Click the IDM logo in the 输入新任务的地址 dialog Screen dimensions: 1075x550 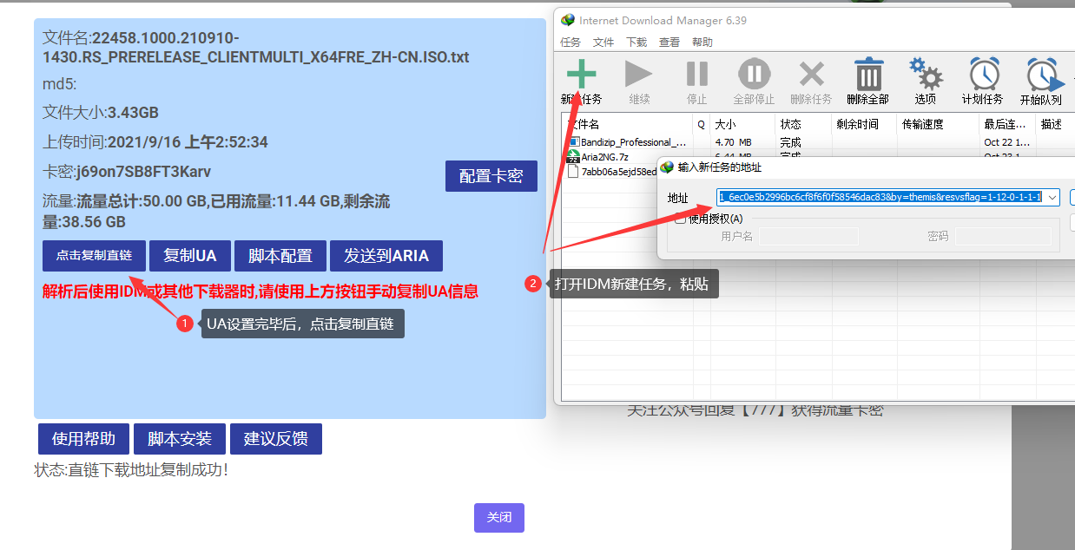(x=668, y=167)
